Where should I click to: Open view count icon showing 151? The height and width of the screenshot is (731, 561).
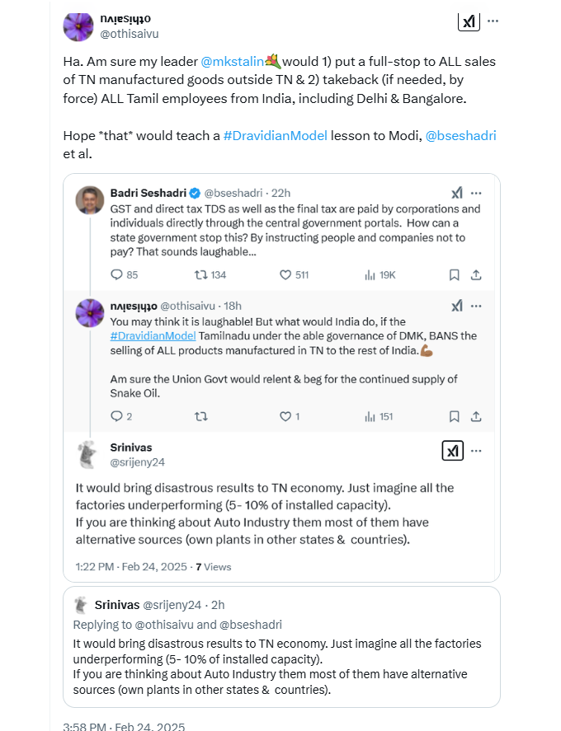(370, 416)
